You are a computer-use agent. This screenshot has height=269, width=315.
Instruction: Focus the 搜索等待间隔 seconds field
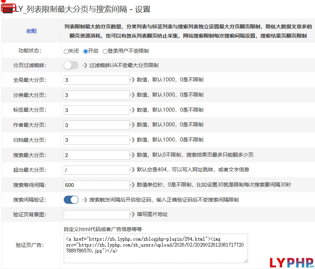(96, 185)
